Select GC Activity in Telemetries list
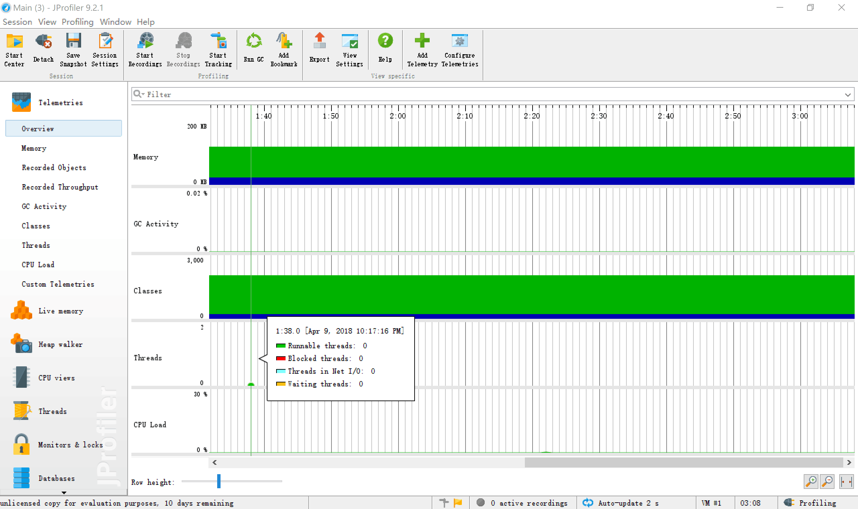The image size is (858, 509). coord(44,207)
